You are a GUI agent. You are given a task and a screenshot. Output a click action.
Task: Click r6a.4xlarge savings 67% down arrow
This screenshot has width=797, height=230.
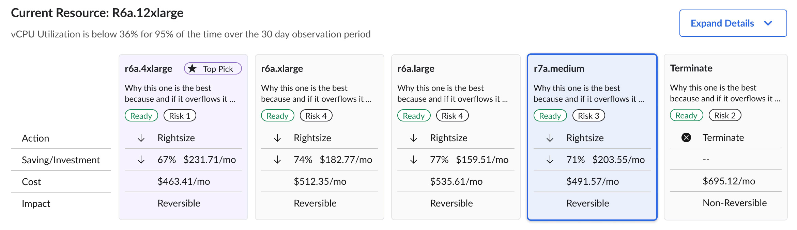pos(141,160)
